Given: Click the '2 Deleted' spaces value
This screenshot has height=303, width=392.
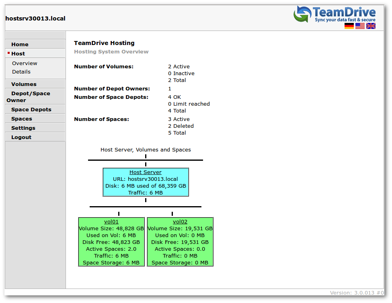Looking at the screenshot, I should [x=181, y=126].
